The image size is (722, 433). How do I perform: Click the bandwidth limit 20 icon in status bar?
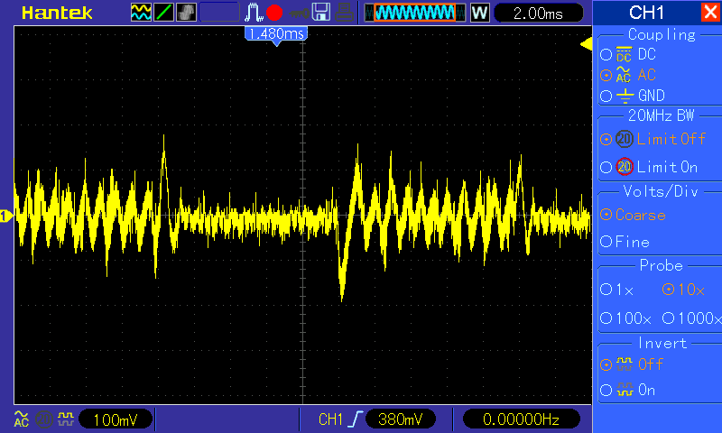pos(43,419)
